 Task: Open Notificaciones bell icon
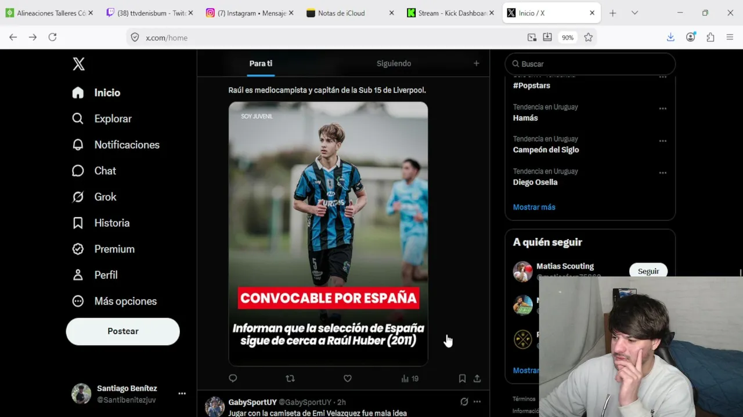pyautogui.click(x=78, y=145)
